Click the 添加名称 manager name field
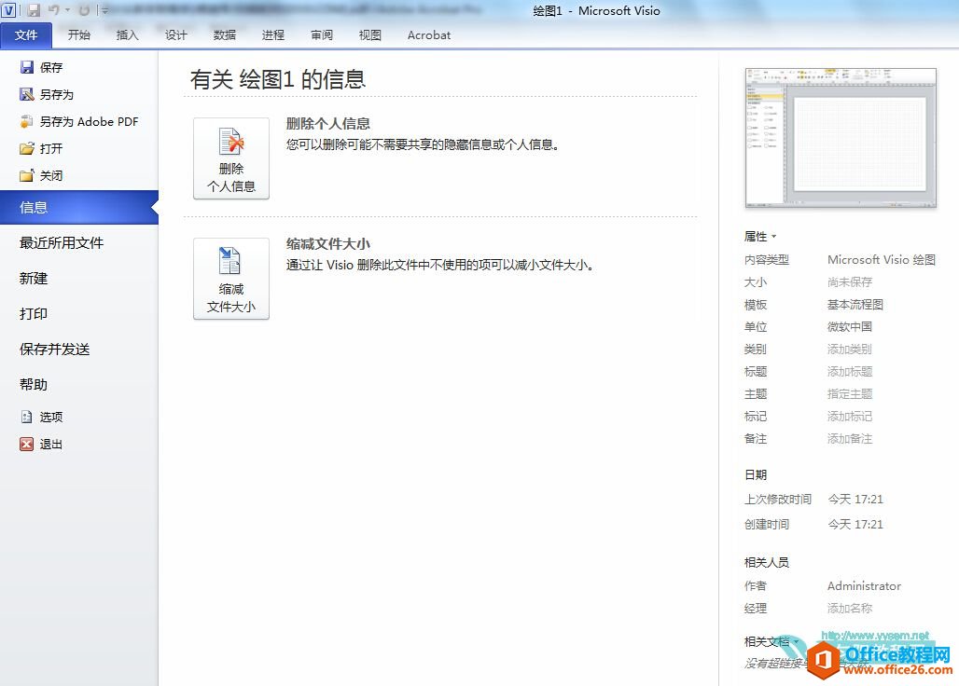Image resolution: width=959 pixels, height=686 pixels. coord(849,608)
